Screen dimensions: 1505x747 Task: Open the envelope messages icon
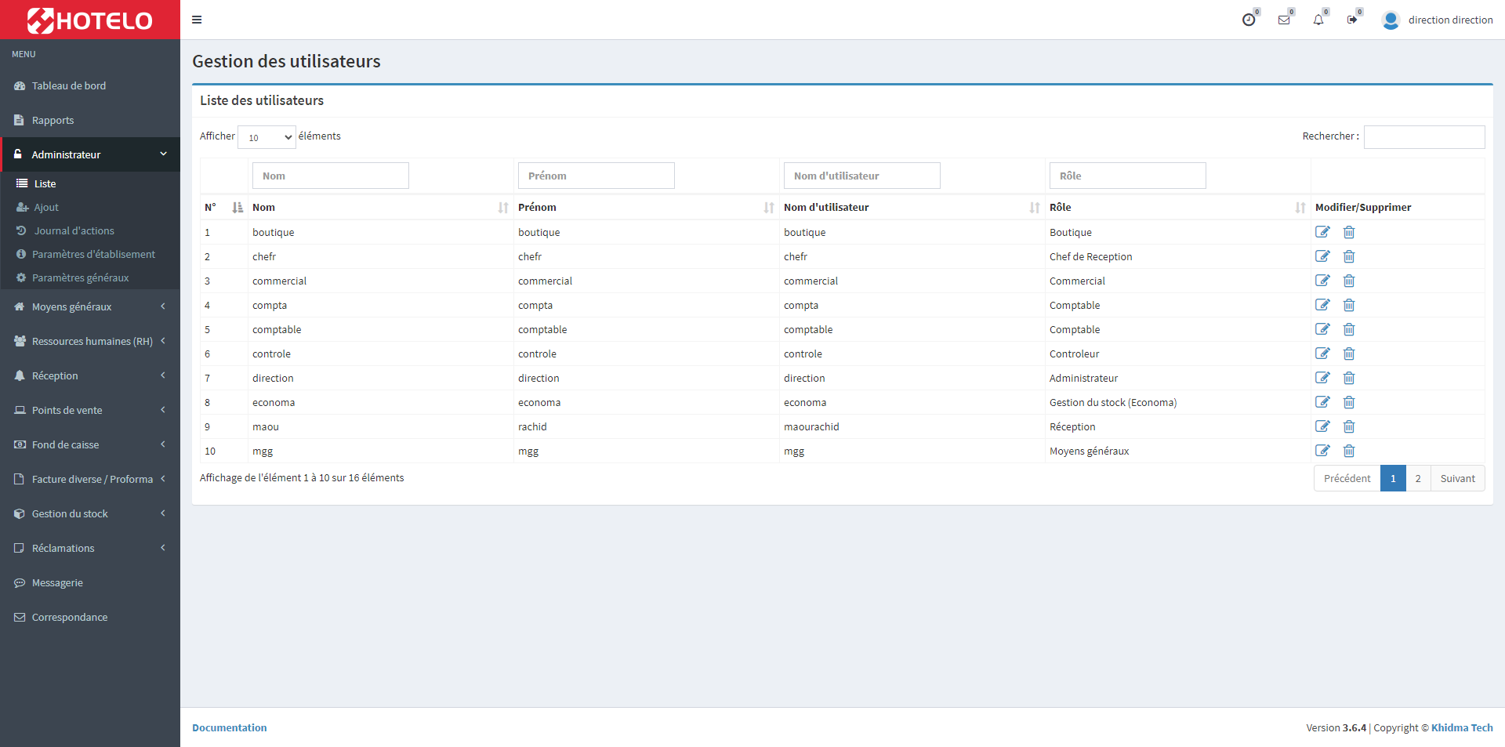click(1284, 20)
